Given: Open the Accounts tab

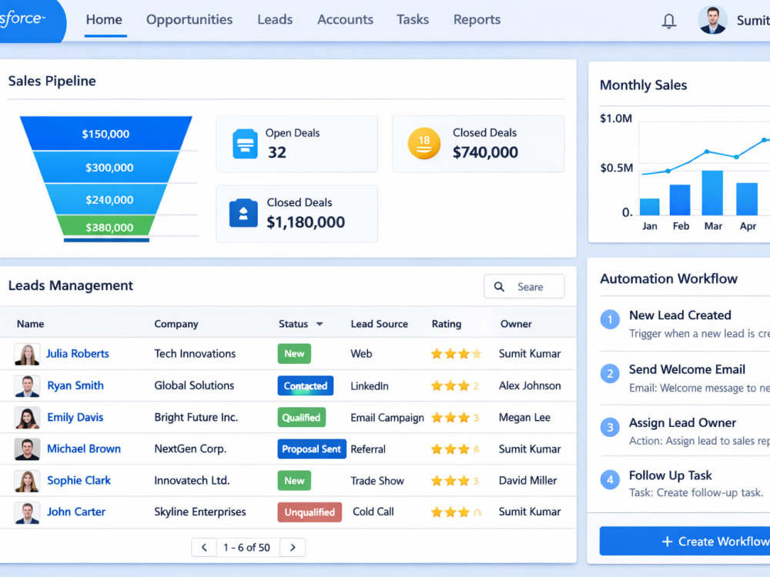Looking at the screenshot, I should tap(345, 20).
